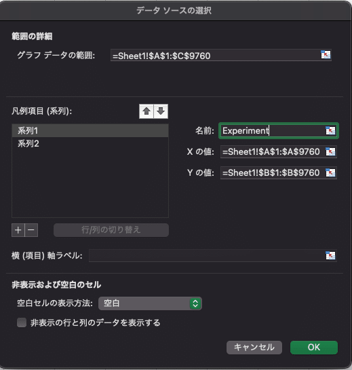This screenshot has width=352, height=370.
Task: Click 行/列の切り替え button
Action: 111,230
